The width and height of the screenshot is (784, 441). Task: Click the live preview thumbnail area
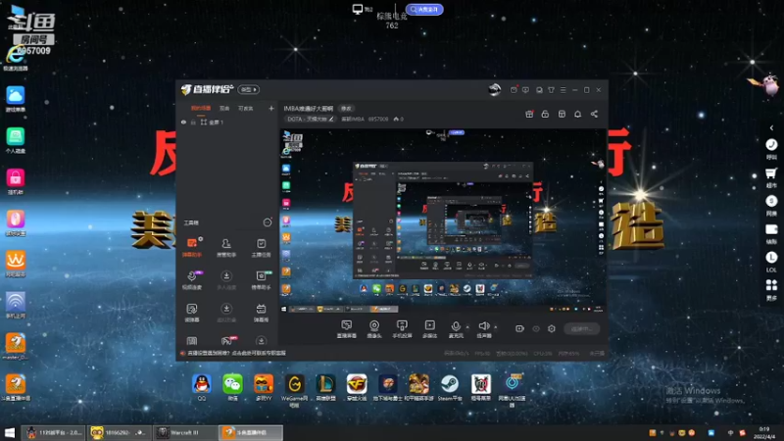443,221
